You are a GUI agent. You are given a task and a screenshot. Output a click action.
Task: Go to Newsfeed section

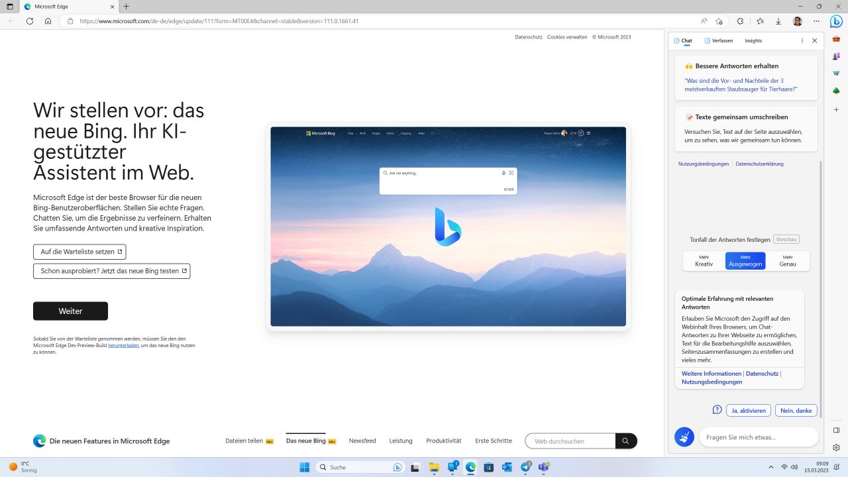362,441
